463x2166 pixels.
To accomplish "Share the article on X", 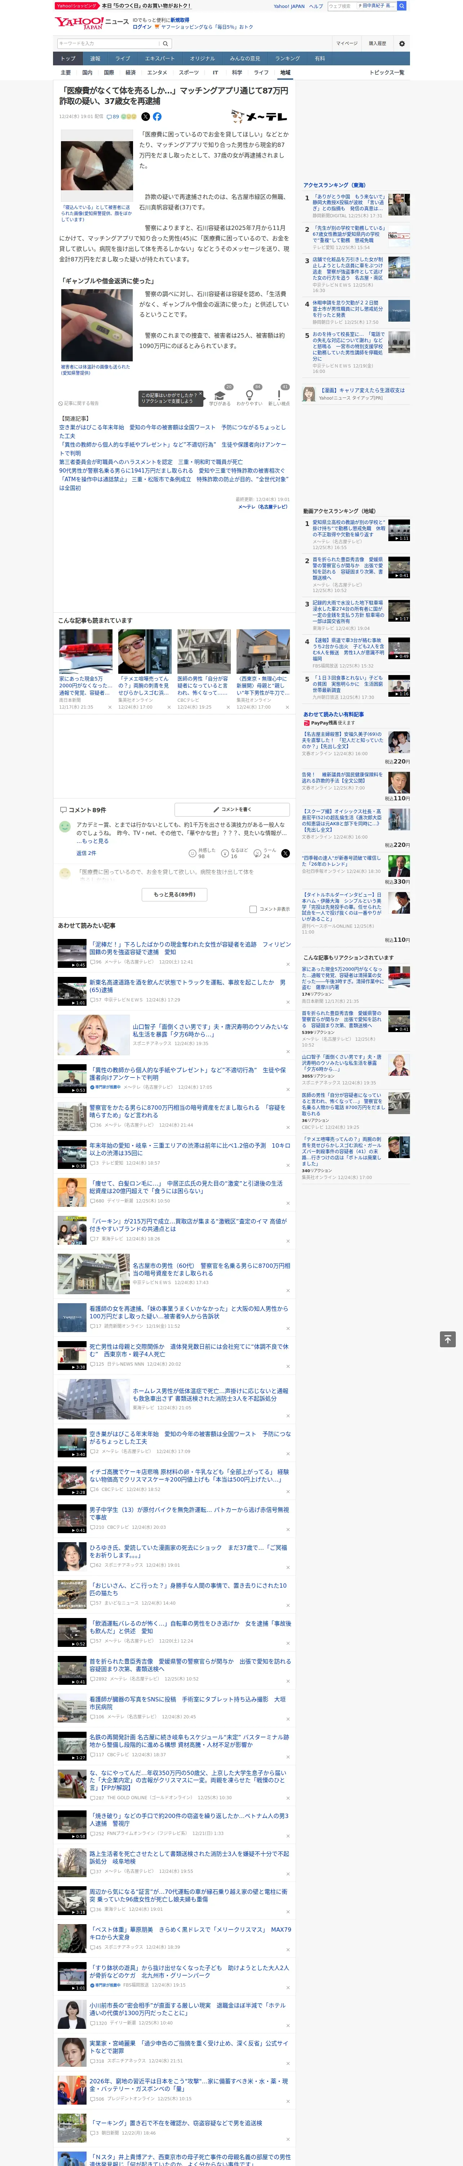I will pos(145,117).
